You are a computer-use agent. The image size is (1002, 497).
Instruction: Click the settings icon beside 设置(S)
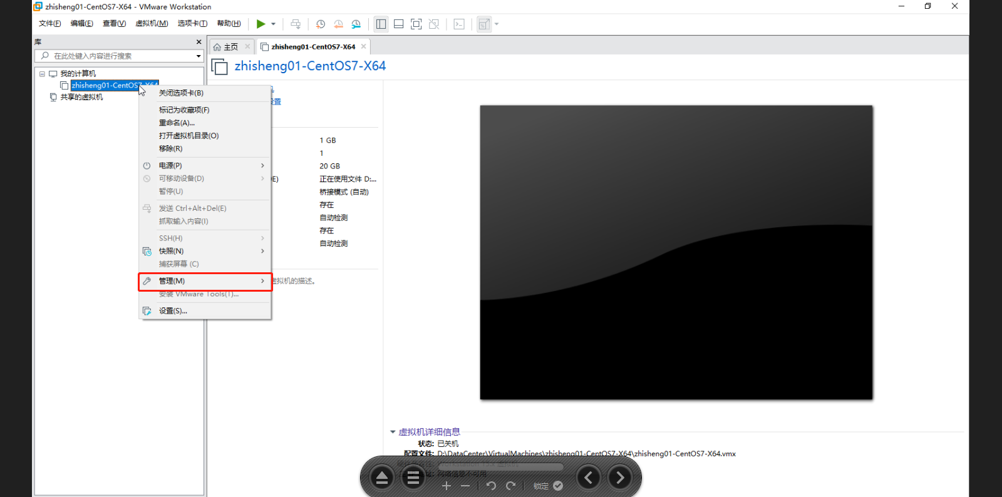pos(147,311)
